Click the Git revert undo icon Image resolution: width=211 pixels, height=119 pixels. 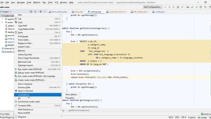click(205, 7)
